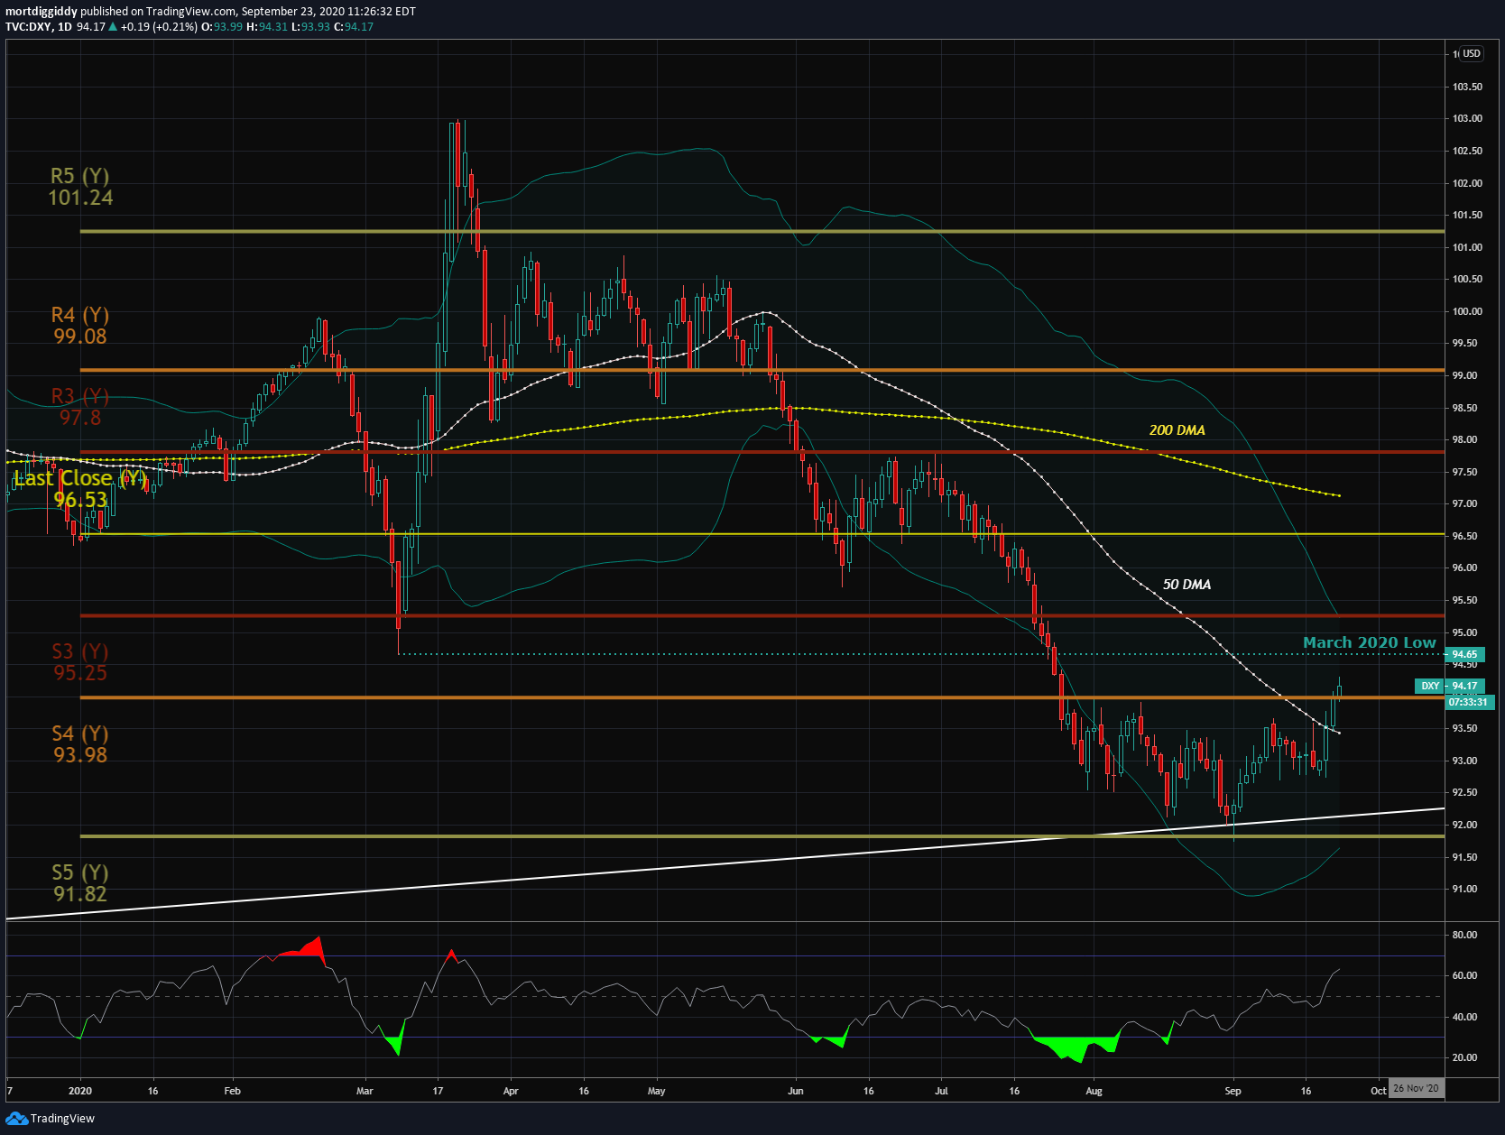Click the USD currency label
This screenshot has width=1505, height=1135.
pyautogui.click(x=1472, y=54)
